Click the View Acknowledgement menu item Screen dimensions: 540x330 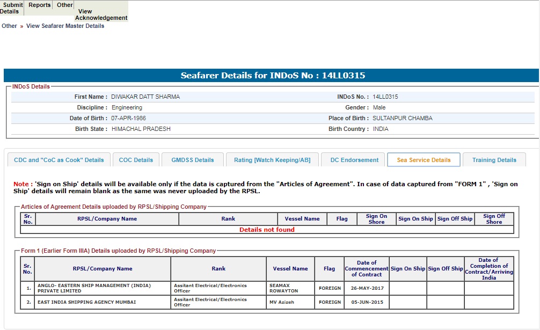pyautogui.click(x=101, y=14)
